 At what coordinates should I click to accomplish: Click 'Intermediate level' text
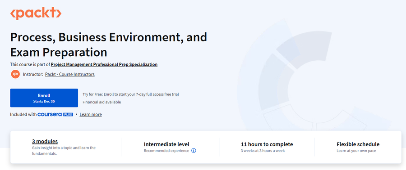pos(166,144)
